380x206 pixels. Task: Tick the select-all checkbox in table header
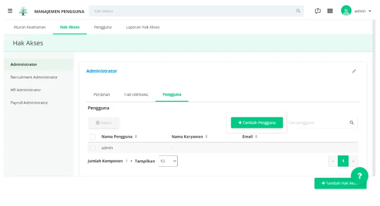pos(93,137)
